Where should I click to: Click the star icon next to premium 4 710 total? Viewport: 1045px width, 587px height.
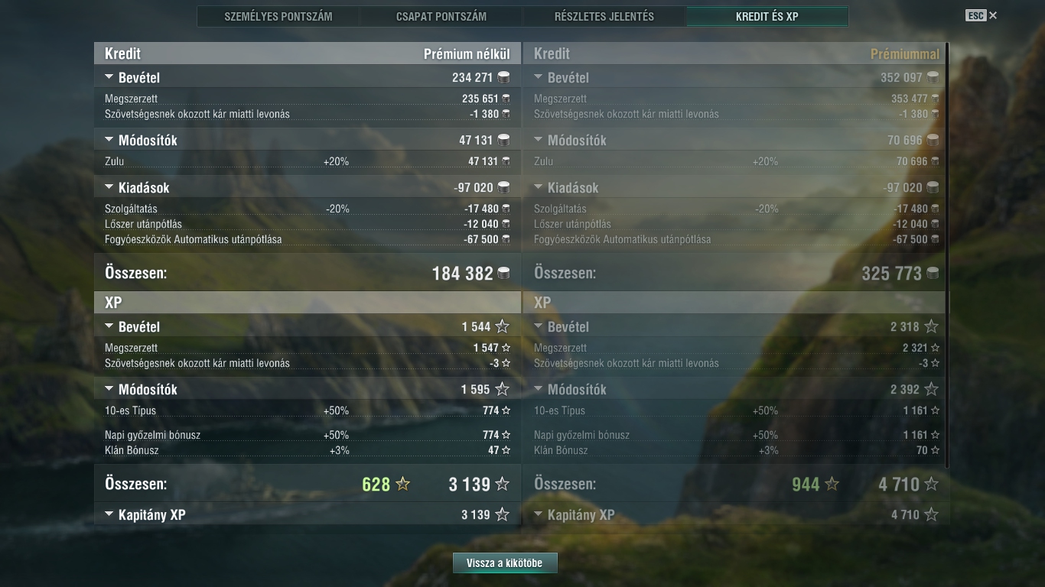(931, 484)
